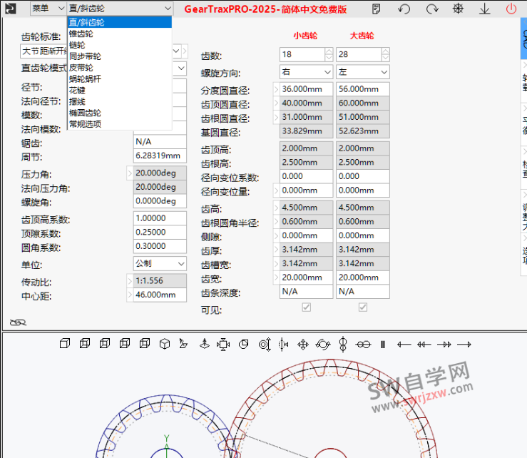
Task: Select 蜗轮蜗杆 from the gear type list
Action: 120,79
